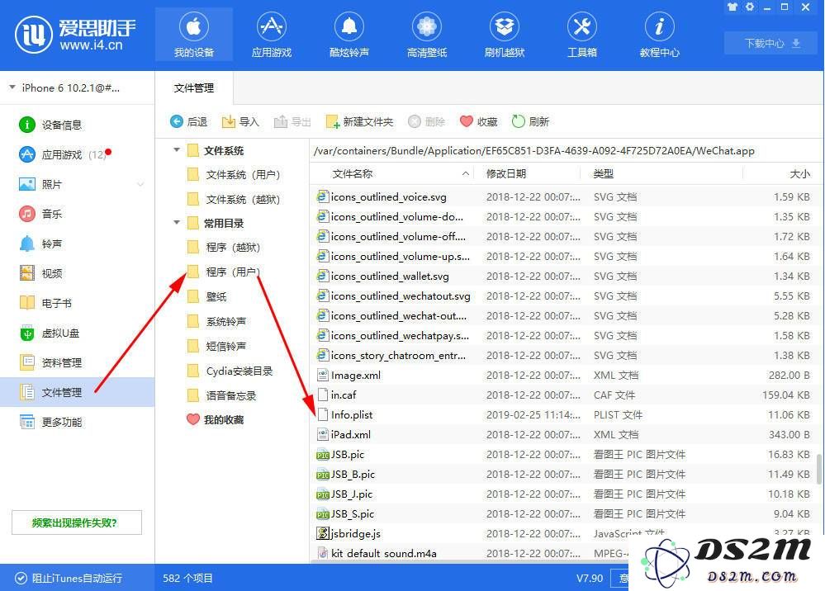The height and width of the screenshot is (591, 825).
Task: Open 高清壁纸 wallpapers section
Action: [x=427, y=35]
